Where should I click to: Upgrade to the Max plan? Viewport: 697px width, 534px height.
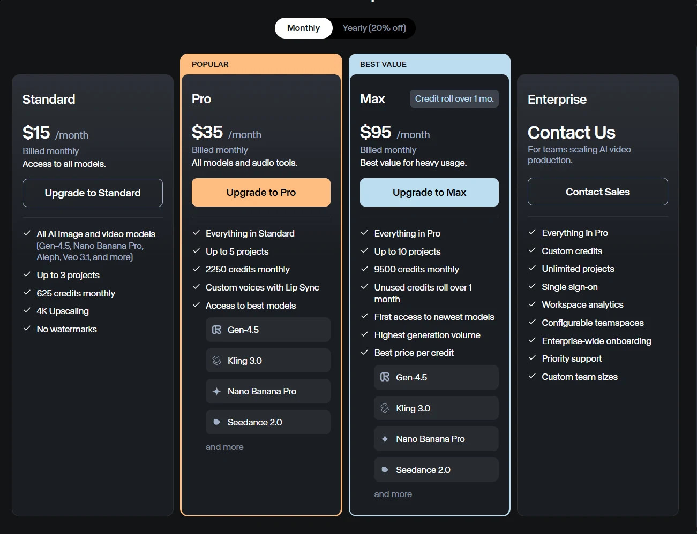coord(429,192)
